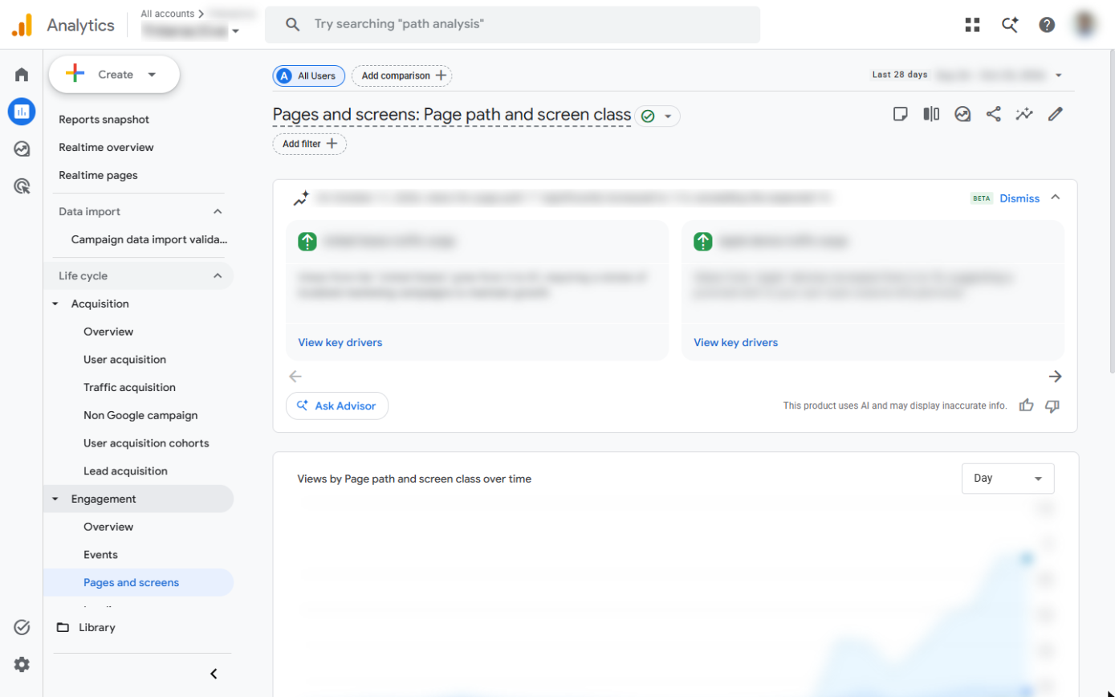Click the Add filter button
This screenshot has width=1115, height=697.
tap(310, 144)
